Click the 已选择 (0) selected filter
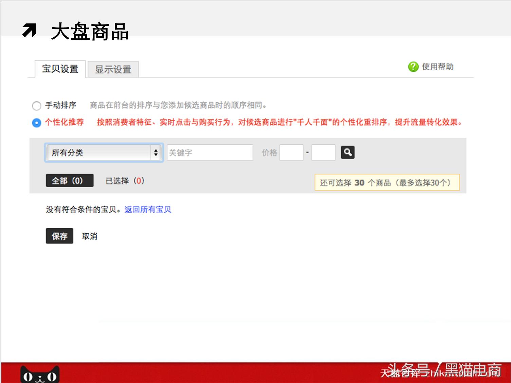Viewport: 511px width, 383px height. point(124,180)
